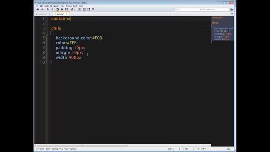The width and height of the screenshot is (270, 152).
Task: Open the Code menu
Action: (x=46, y=6)
